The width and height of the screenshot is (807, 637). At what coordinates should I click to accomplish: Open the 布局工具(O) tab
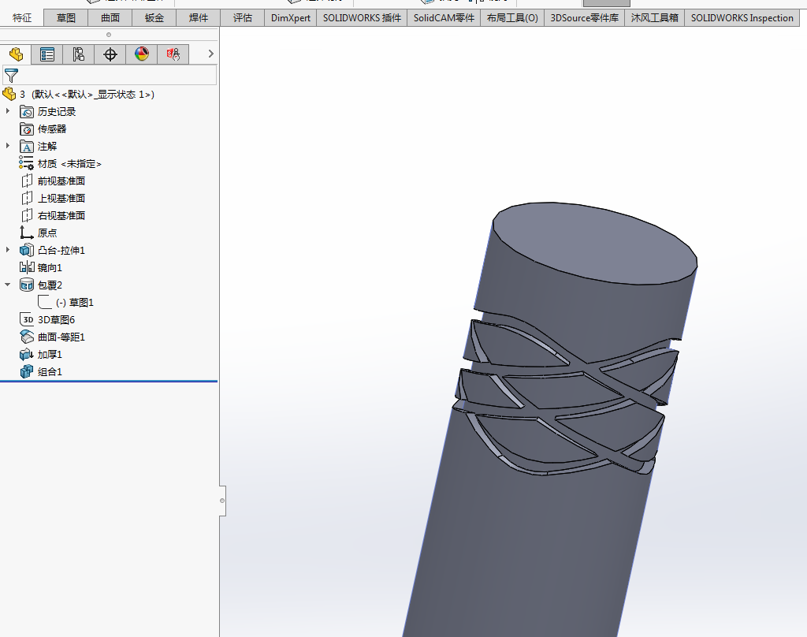click(x=512, y=18)
